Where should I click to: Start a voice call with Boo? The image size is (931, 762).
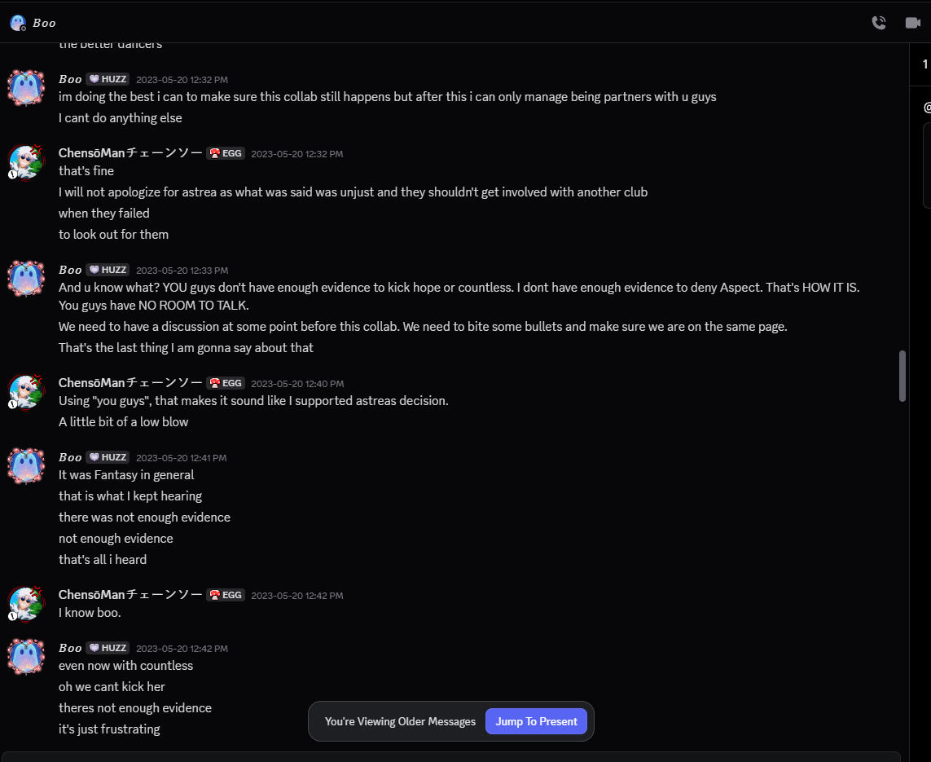click(879, 23)
